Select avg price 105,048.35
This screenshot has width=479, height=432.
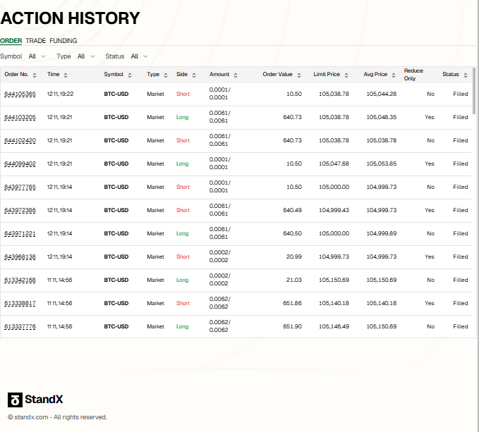click(x=381, y=117)
